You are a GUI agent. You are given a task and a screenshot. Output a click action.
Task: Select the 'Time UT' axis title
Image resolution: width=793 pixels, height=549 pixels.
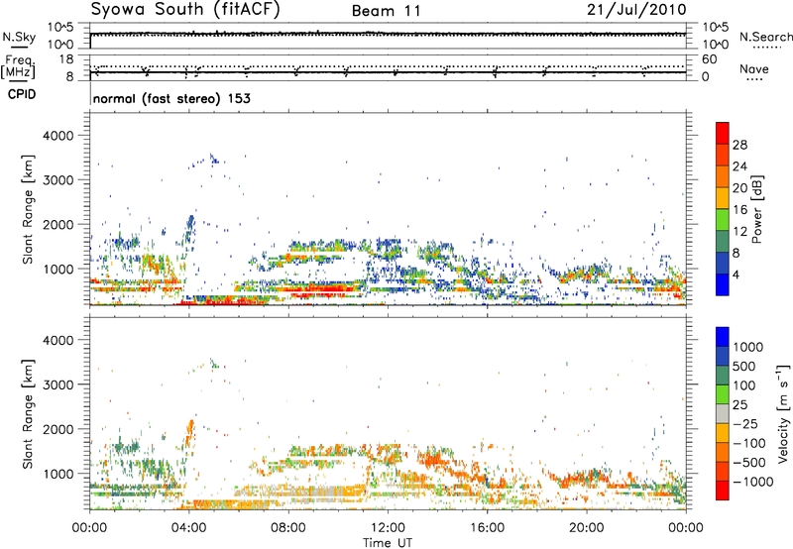click(388, 543)
